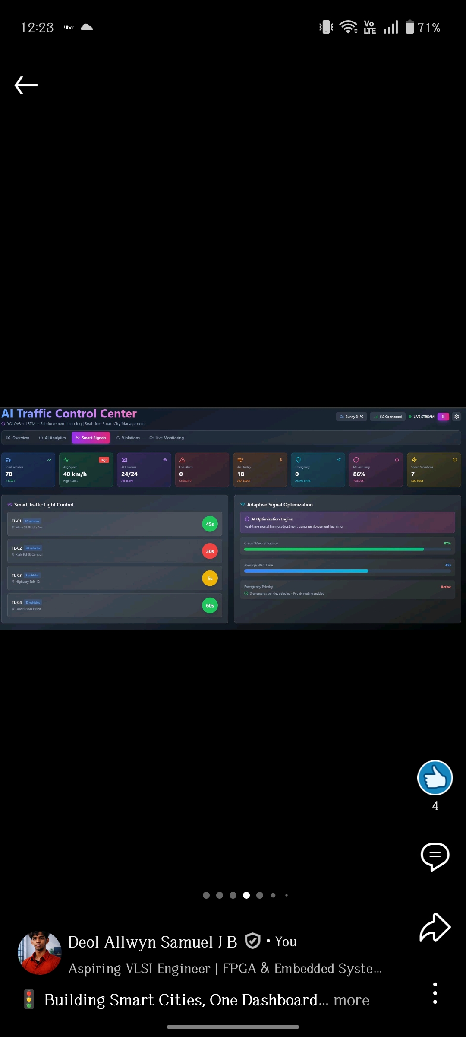Click the AI Optimization Engine banner
The width and height of the screenshot is (466, 1037).
point(347,522)
